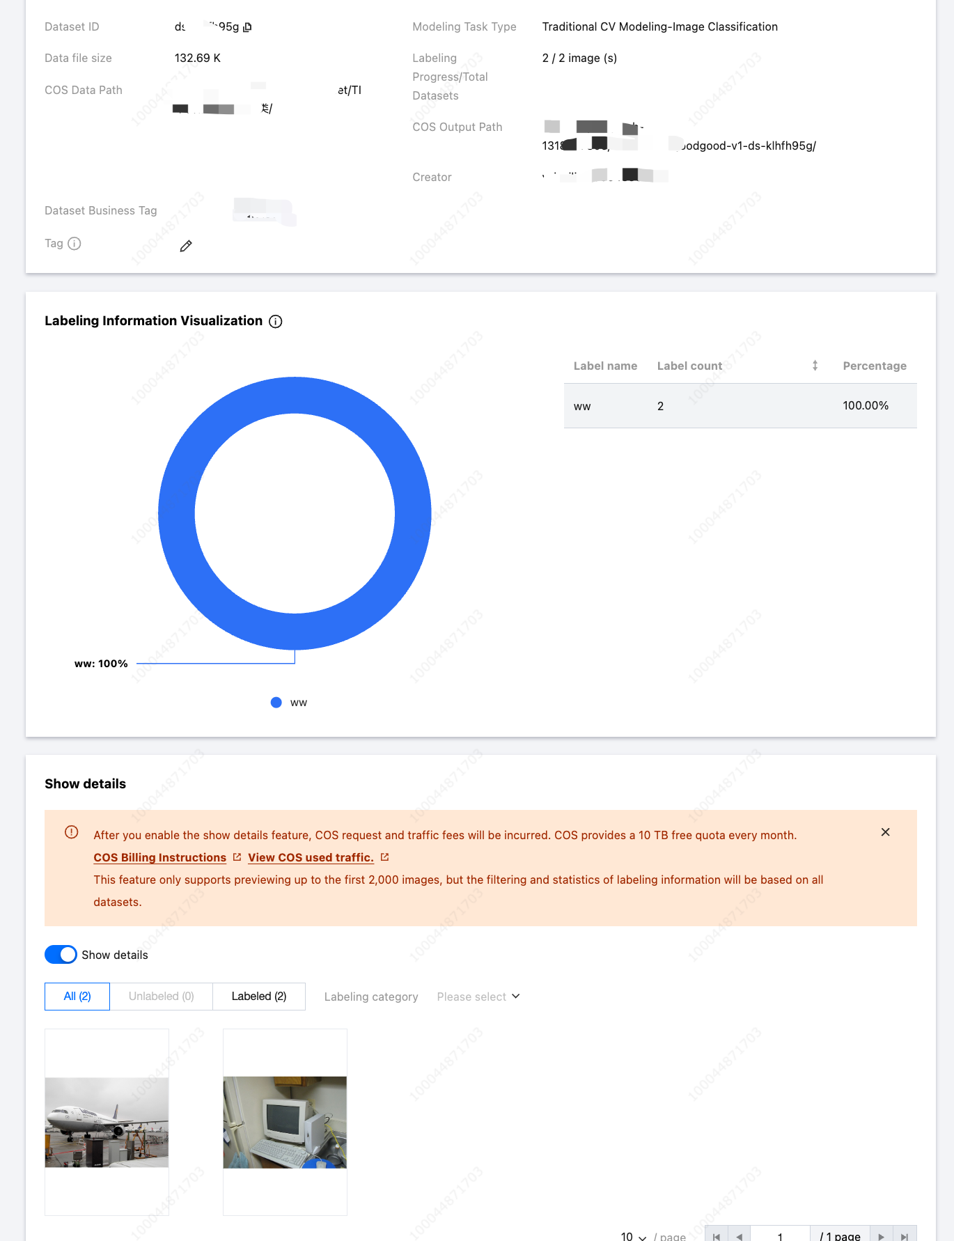Go to the previous page of images

(740, 1236)
